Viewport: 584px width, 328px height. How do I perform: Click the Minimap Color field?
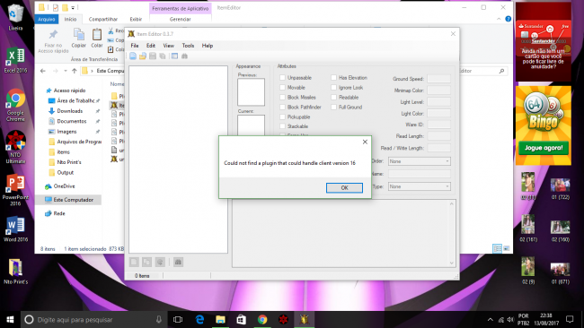click(438, 91)
